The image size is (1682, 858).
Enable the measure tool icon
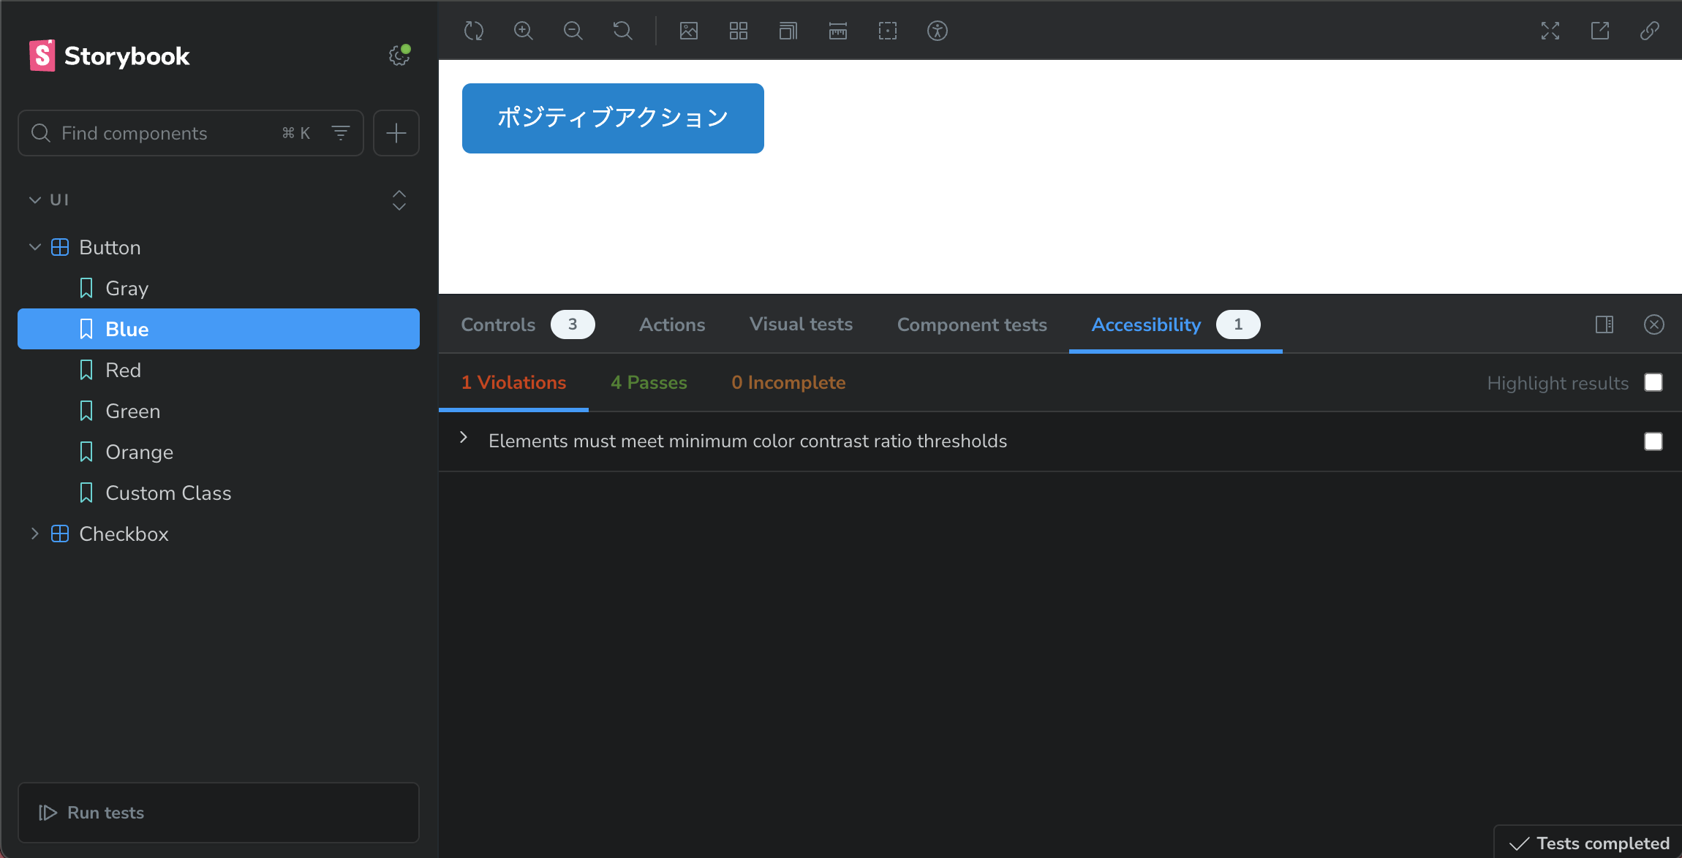click(x=838, y=31)
